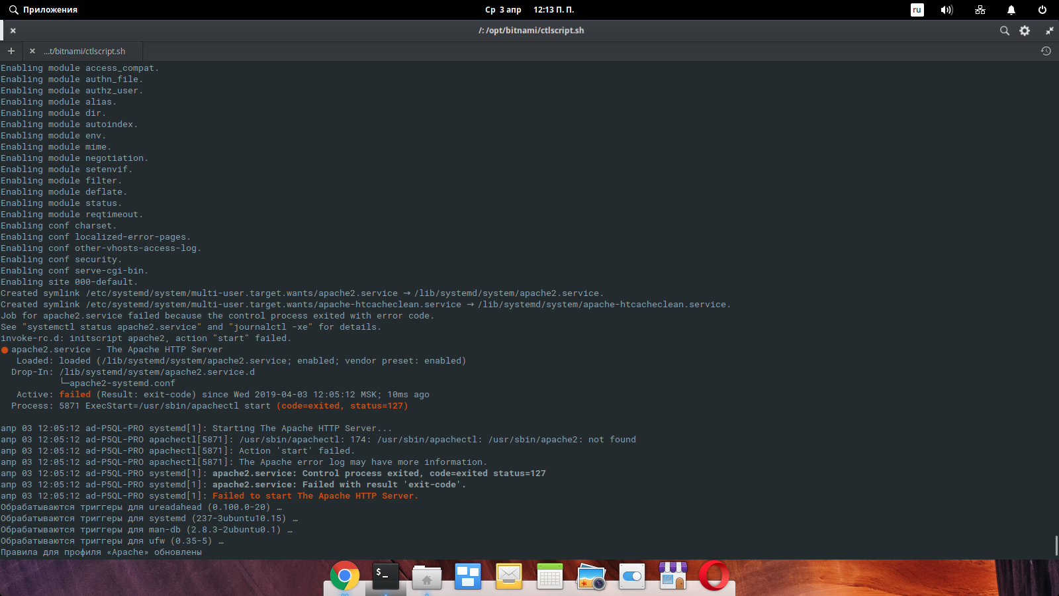Click the Terminal icon in the dock
This screenshot has width=1059, height=596.
pyautogui.click(x=386, y=576)
